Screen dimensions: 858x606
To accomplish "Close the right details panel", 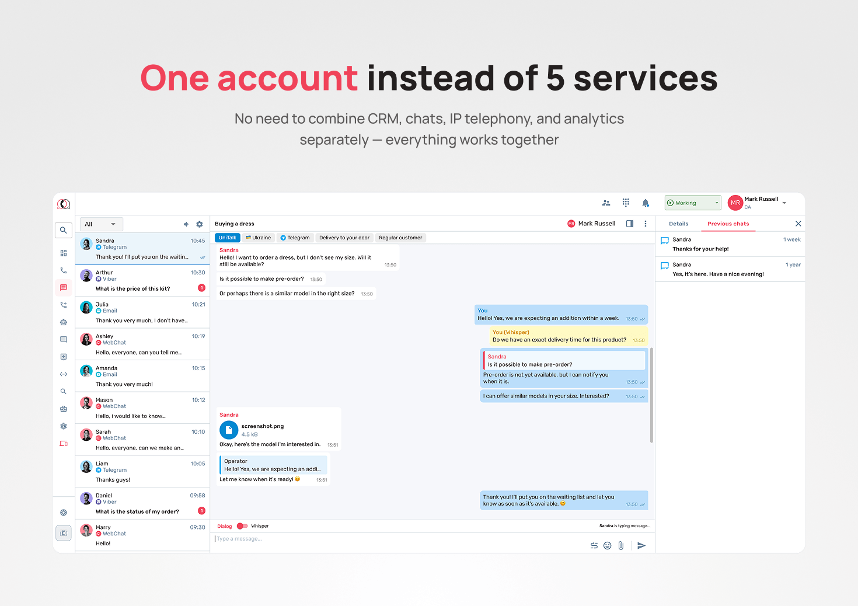I will pos(798,224).
